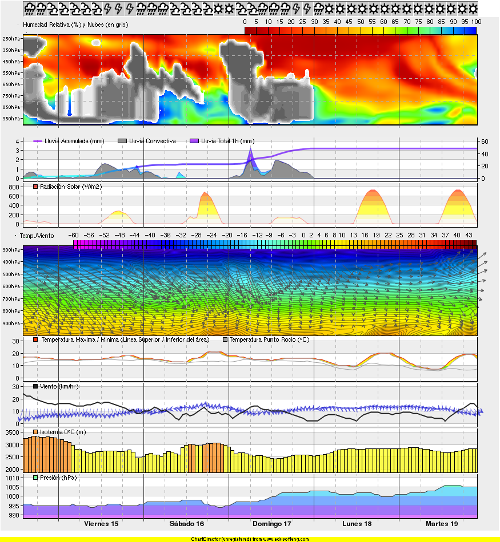Select the Viernes 15 day label
Viewport: 500px width, 542px height.
(x=101, y=524)
